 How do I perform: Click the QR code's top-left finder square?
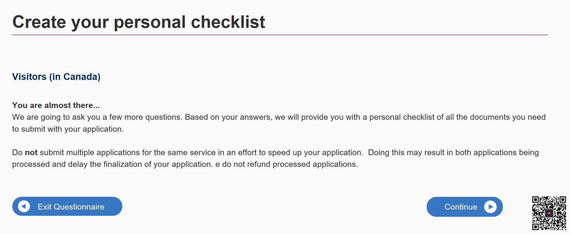[536, 200]
